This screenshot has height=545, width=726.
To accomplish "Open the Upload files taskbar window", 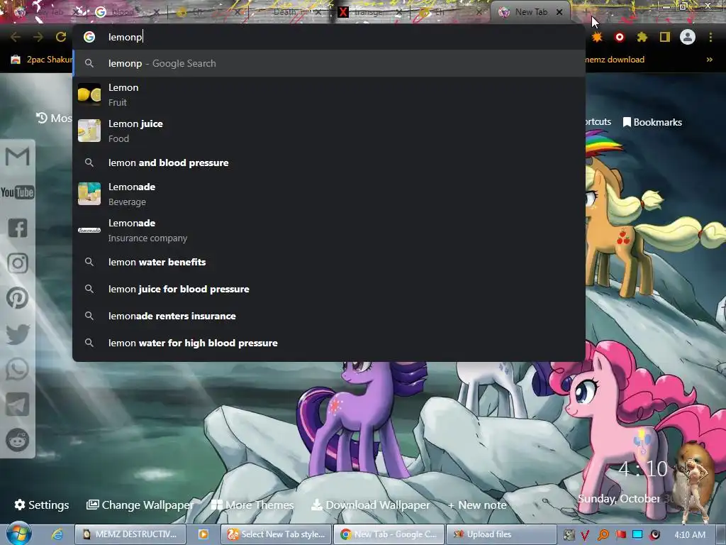I will 501,534.
